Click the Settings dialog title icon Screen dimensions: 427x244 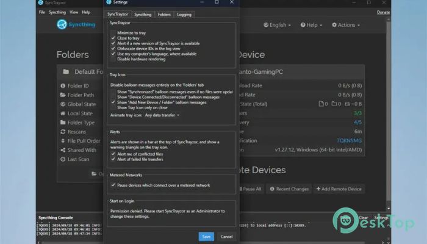tap(109, 2)
